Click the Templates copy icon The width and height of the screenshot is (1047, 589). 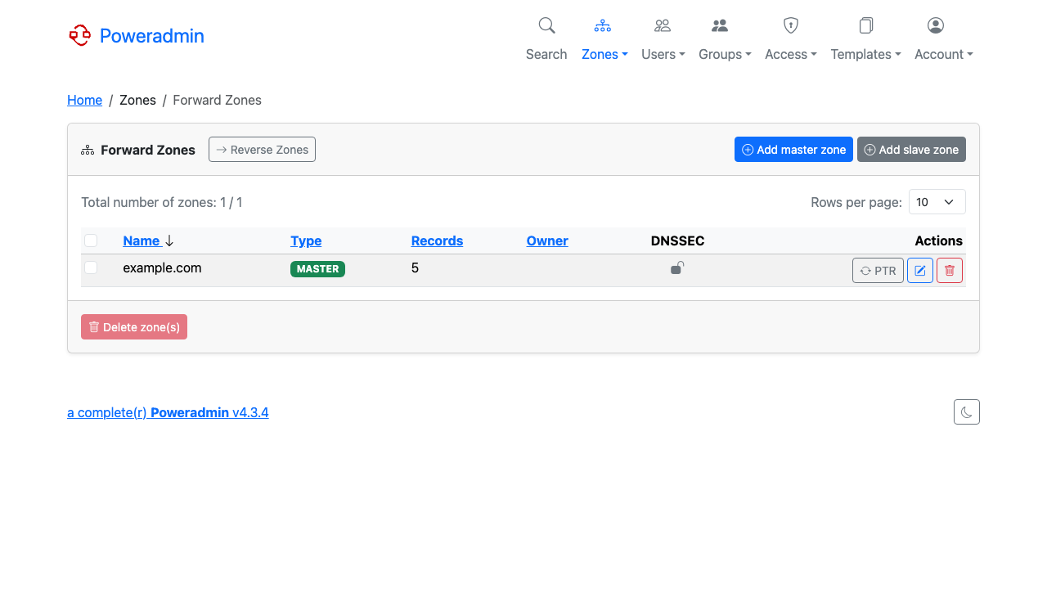(866, 25)
